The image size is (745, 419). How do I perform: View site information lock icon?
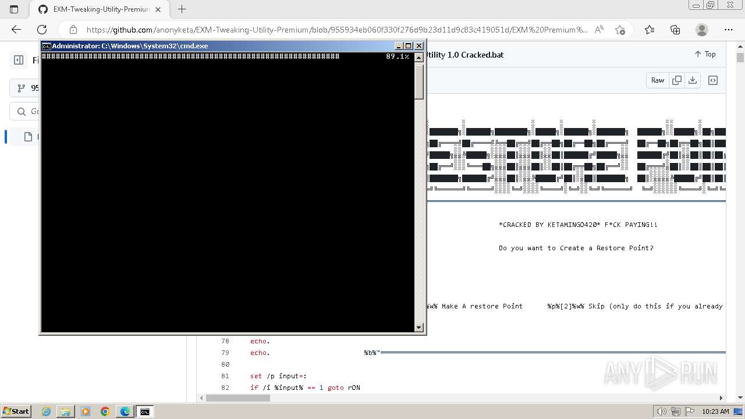click(x=73, y=30)
